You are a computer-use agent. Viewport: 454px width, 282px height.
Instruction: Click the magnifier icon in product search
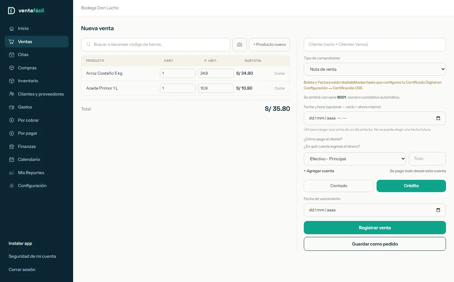[x=89, y=44]
